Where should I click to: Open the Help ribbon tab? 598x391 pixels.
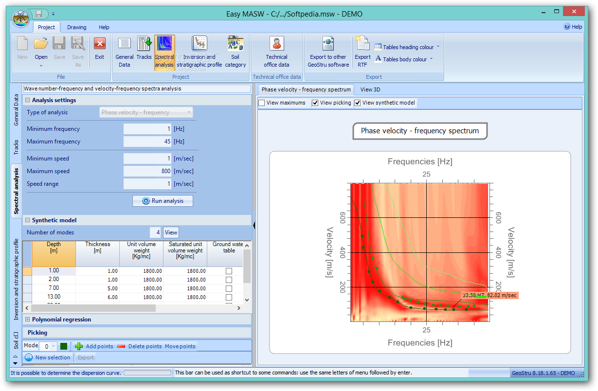point(104,27)
